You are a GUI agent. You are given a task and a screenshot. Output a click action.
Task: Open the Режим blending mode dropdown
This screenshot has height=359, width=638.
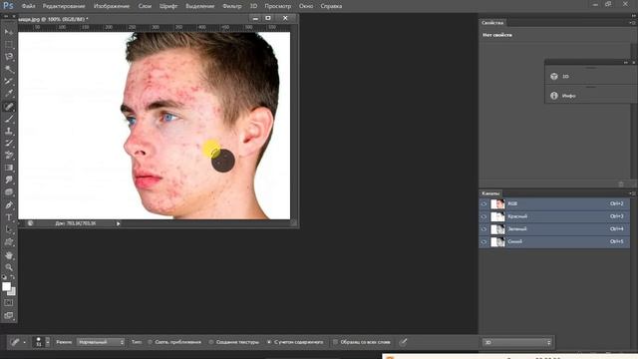pos(101,342)
